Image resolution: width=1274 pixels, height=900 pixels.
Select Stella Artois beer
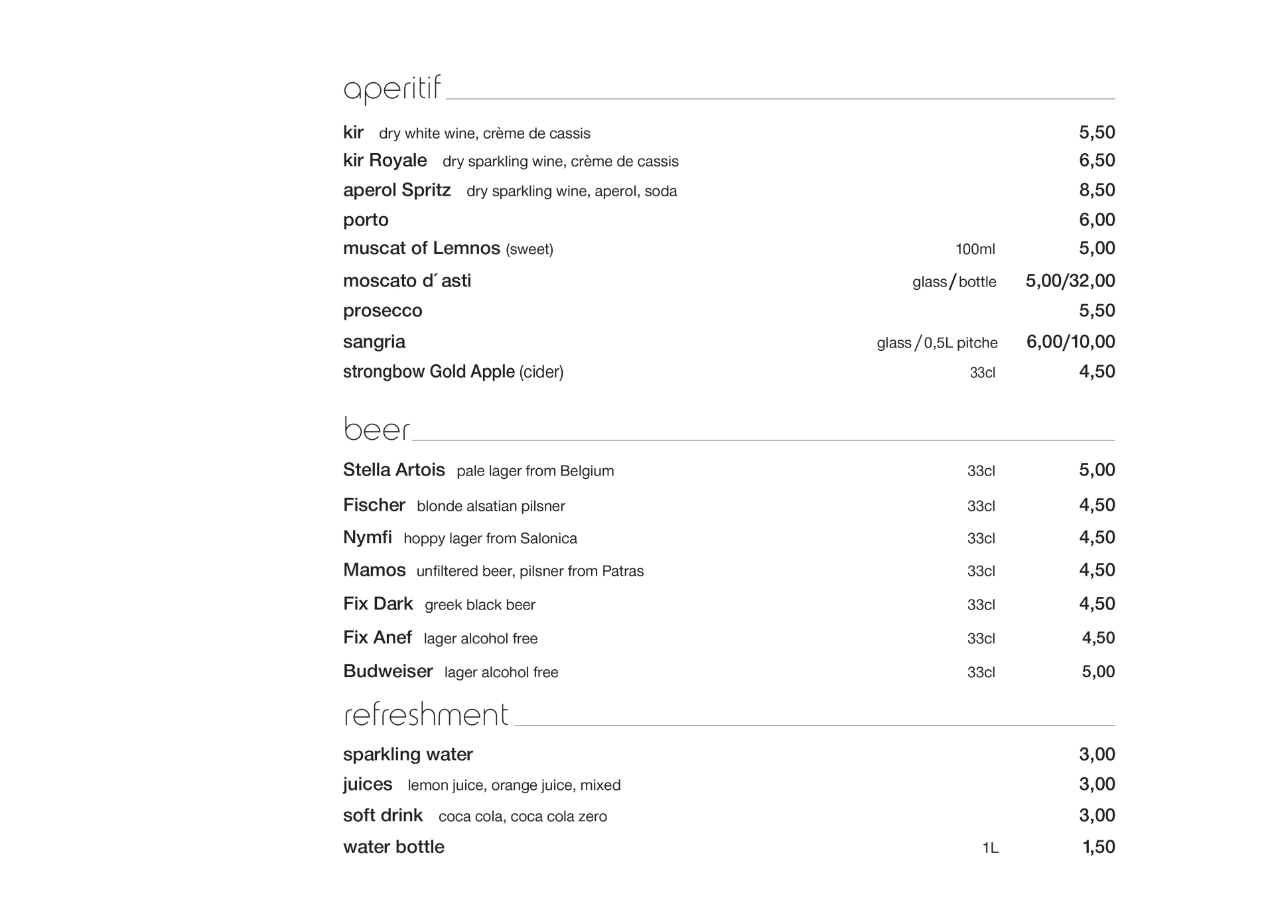click(x=393, y=470)
